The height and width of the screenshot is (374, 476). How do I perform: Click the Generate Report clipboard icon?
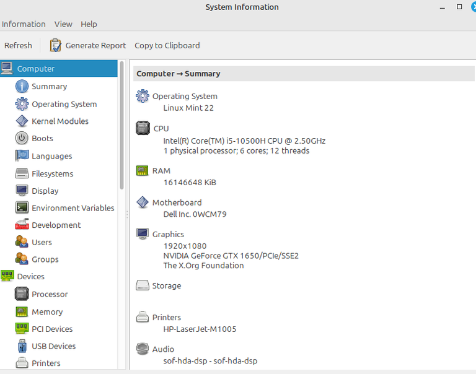pos(56,45)
